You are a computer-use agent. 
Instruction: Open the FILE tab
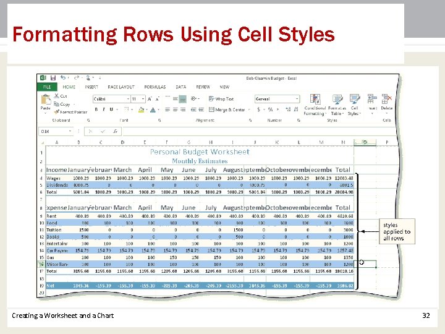point(47,87)
